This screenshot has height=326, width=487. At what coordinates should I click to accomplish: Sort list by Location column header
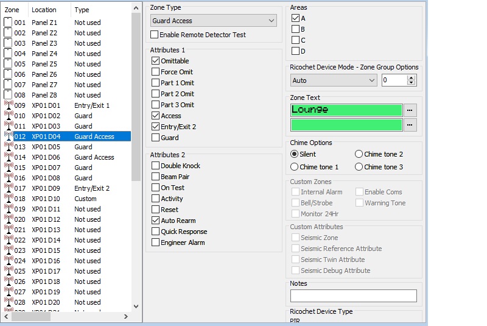[x=49, y=10]
